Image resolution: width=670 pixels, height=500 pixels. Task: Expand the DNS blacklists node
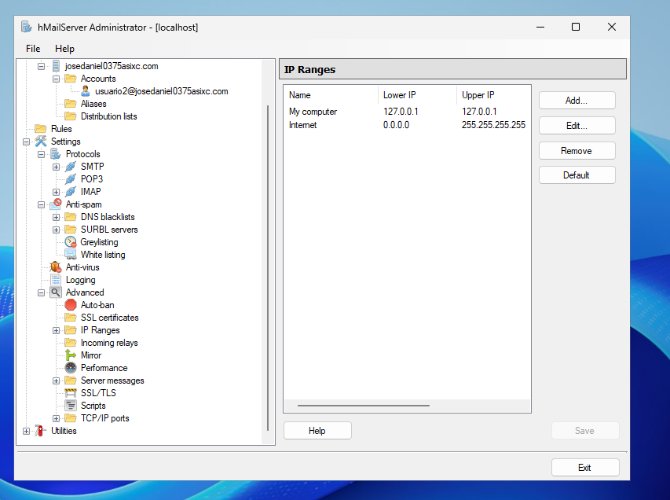56,217
